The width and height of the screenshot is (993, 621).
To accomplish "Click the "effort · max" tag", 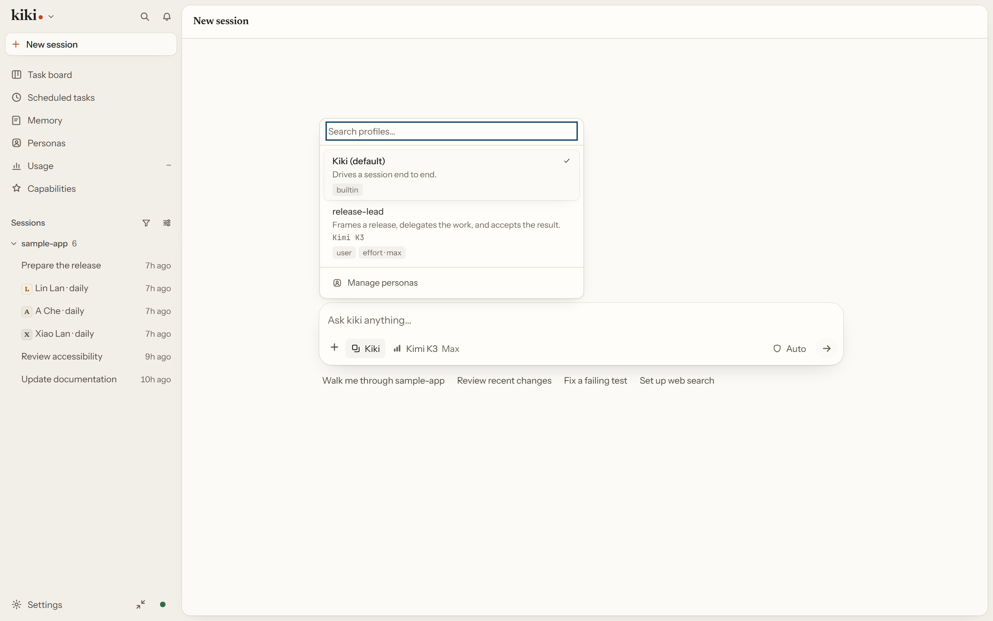I will (382, 253).
